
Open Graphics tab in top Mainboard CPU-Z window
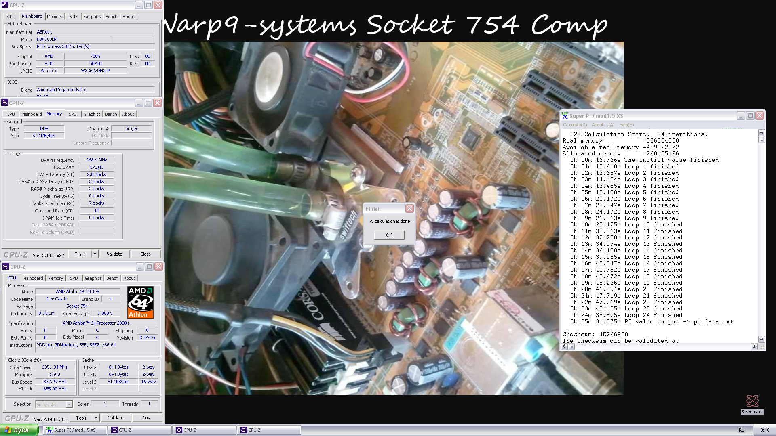click(x=93, y=17)
